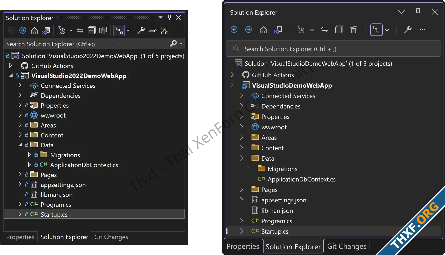The image size is (445, 255).
Task: Open window options chevron in right panel title
Action: click(x=402, y=12)
